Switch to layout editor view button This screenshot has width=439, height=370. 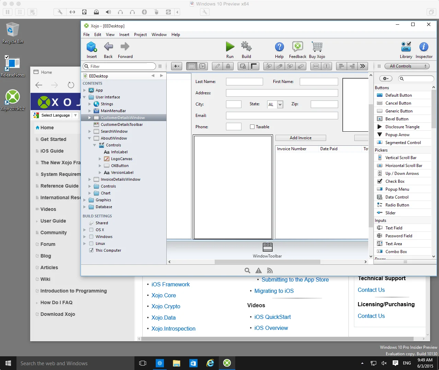tap(192, 66)
